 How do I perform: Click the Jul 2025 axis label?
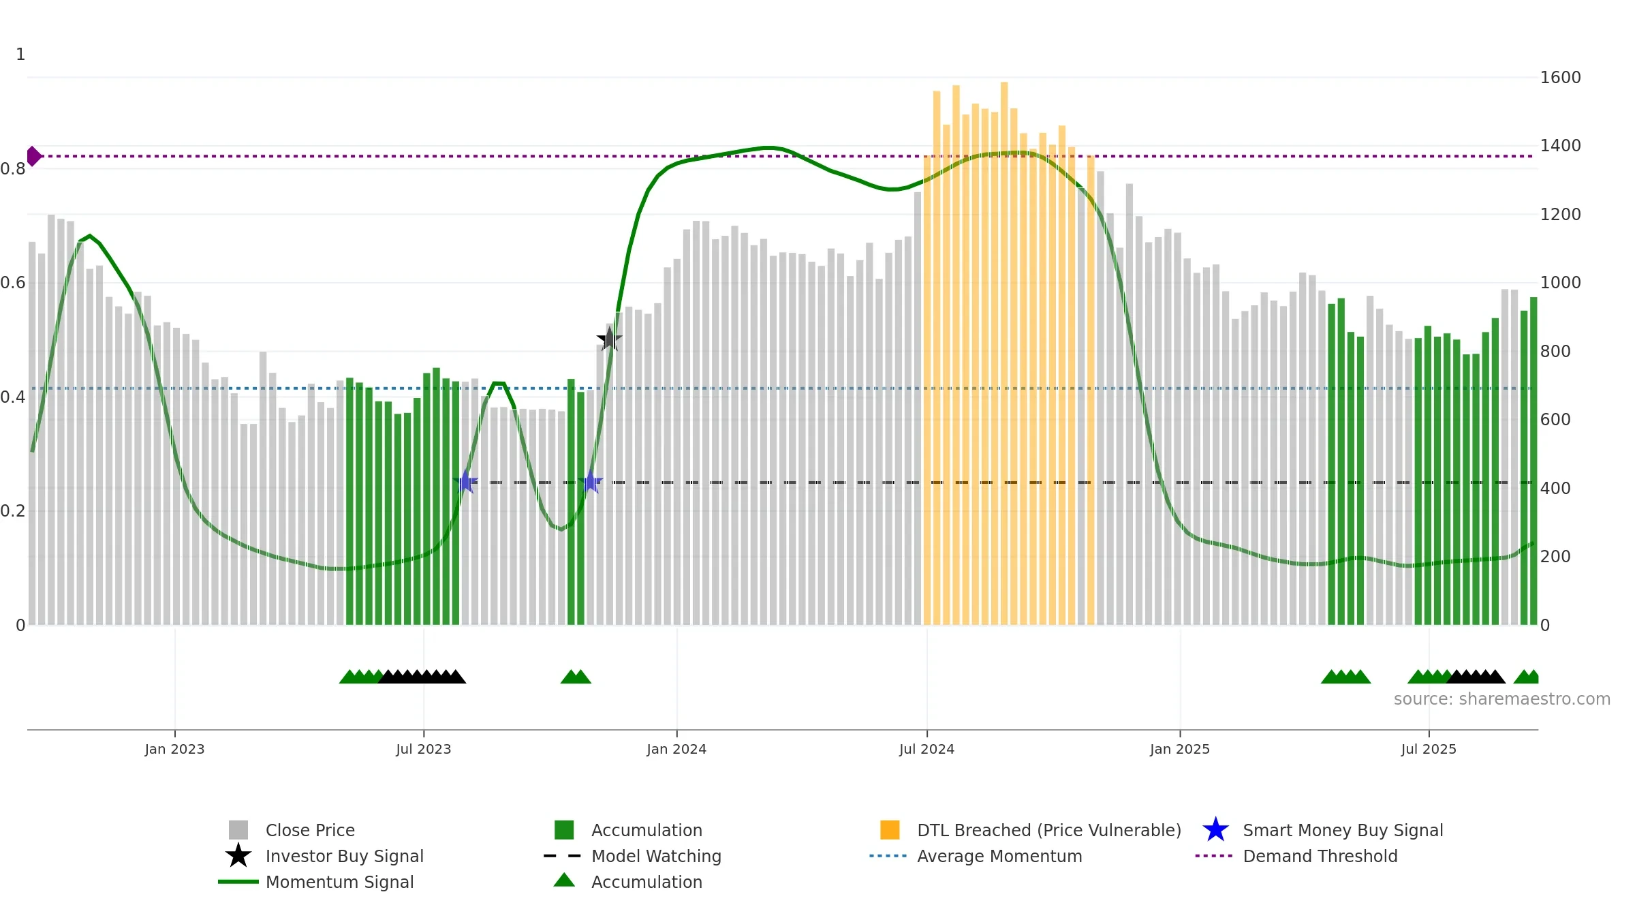tap(1429, 749)
